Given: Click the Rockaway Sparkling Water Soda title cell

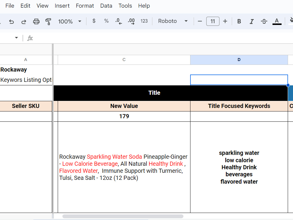Looking at the screenshot, I should tap(124, 167).
